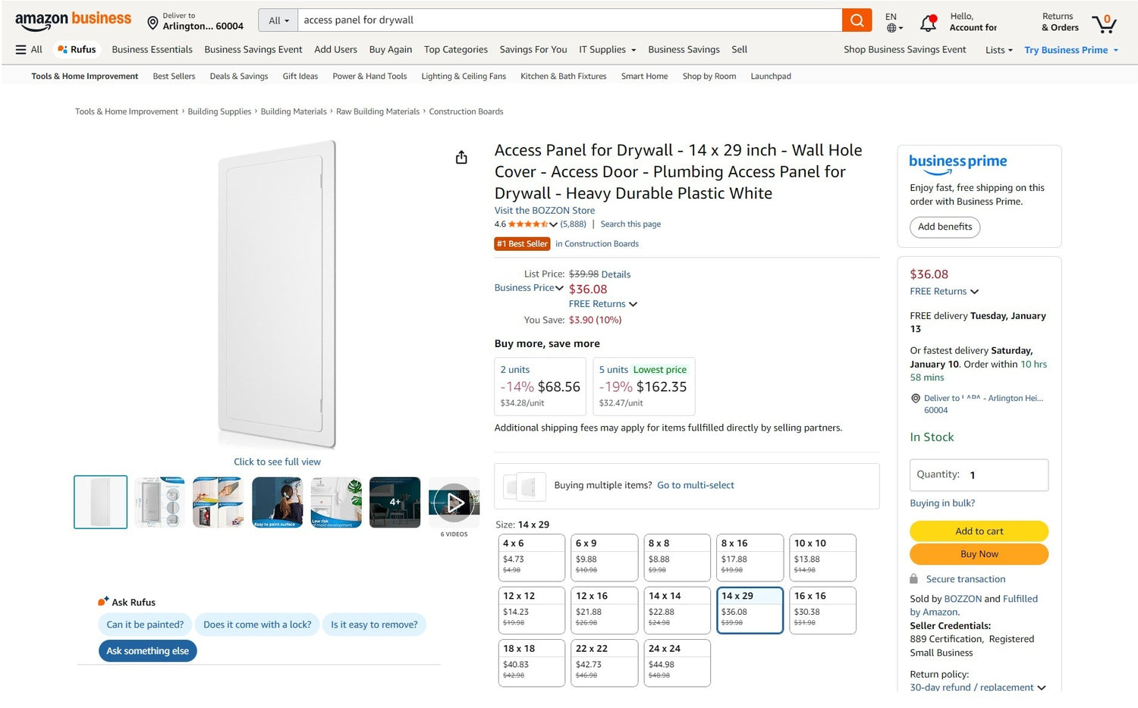Open the All hamburger menu

pyautogui.click(x=29, y=50)
